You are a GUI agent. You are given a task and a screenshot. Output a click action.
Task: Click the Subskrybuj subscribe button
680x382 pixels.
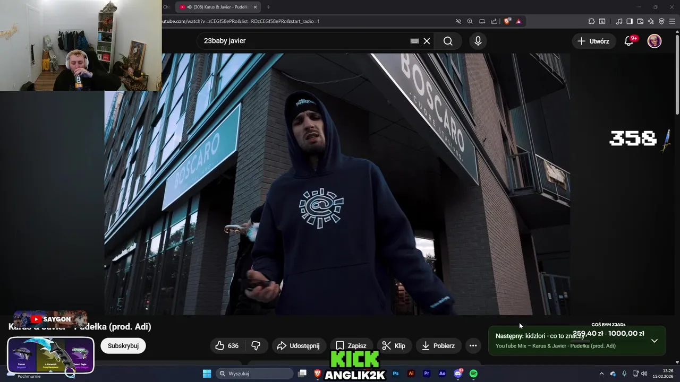coord(123,345)
